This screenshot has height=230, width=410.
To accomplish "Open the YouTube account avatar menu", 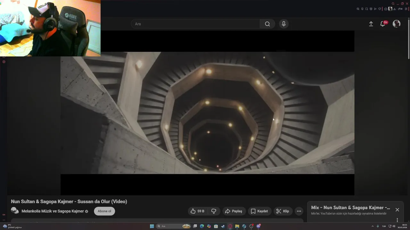I will pyautogui.click(x=397, y=24).
